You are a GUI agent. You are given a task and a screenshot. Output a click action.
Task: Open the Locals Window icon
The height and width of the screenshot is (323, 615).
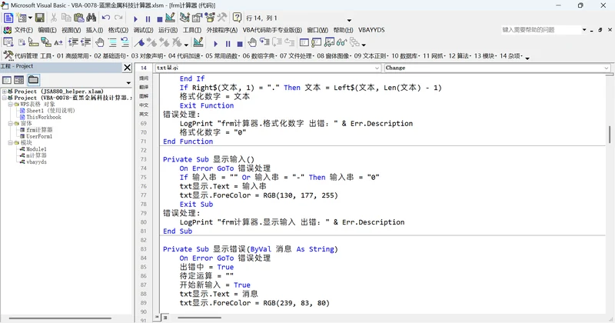click(304, 42)
